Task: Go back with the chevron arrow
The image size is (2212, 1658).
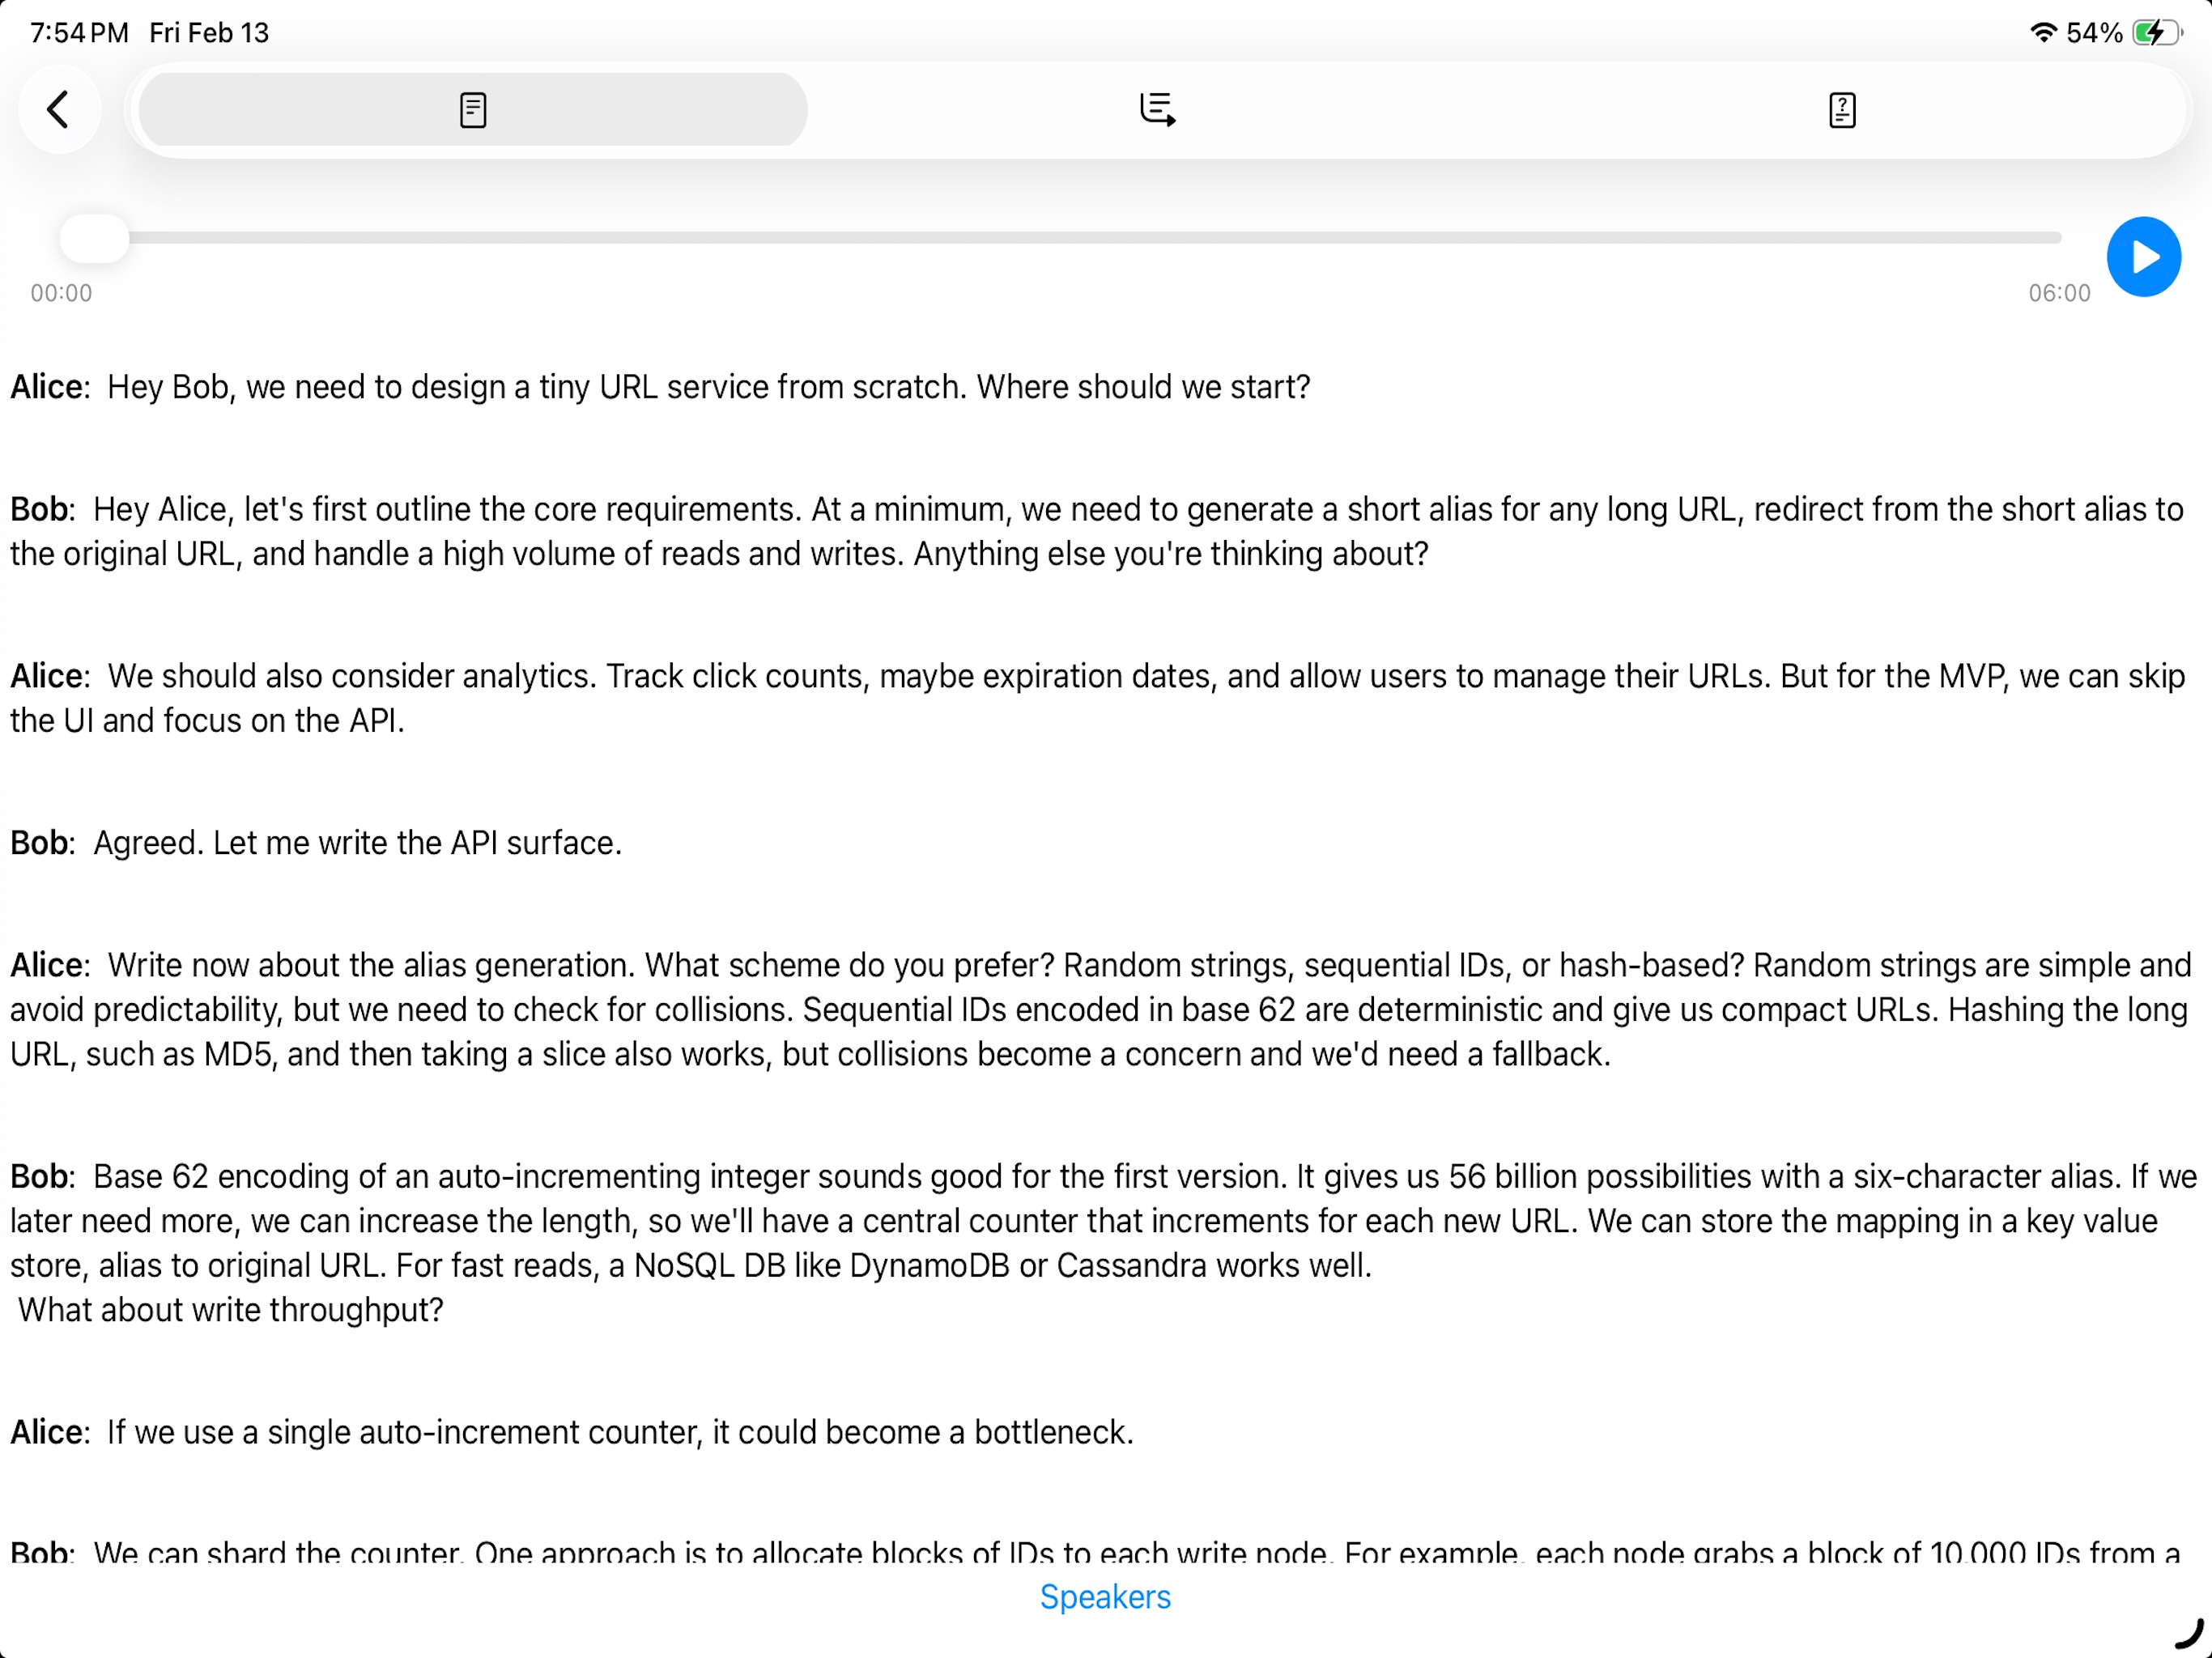Action: [59, 109]
